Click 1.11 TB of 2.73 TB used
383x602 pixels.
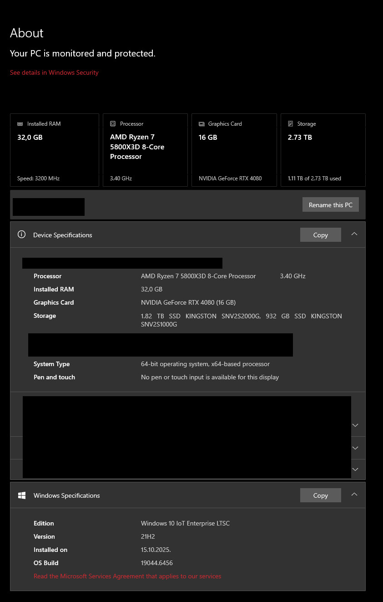click(314, 179)
